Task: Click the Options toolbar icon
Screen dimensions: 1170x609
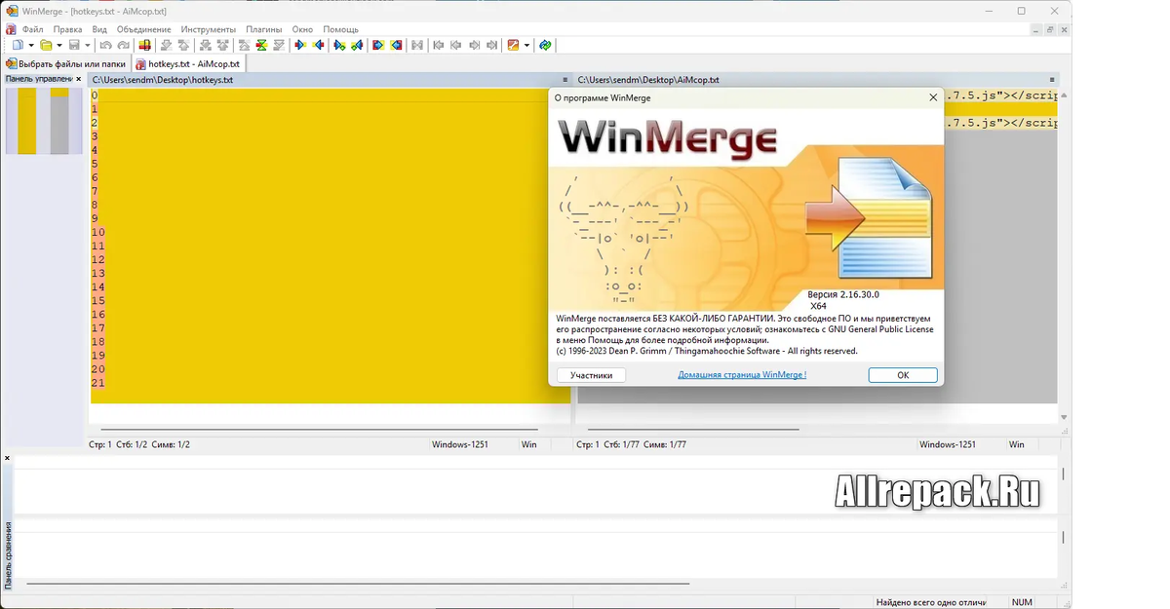Action: pyautogui.click(x=512, y=45)
